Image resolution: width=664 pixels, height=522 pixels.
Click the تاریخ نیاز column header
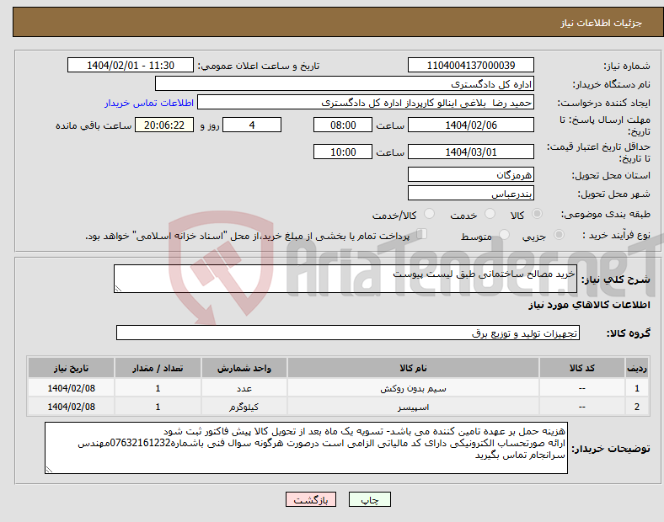coord(71,368)
